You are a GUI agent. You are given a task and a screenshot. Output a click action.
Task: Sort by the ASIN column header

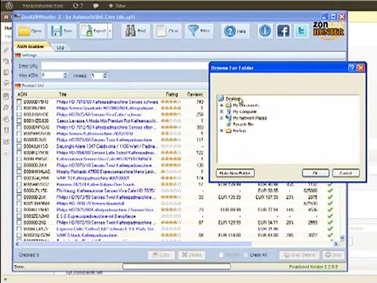point(22,94)
